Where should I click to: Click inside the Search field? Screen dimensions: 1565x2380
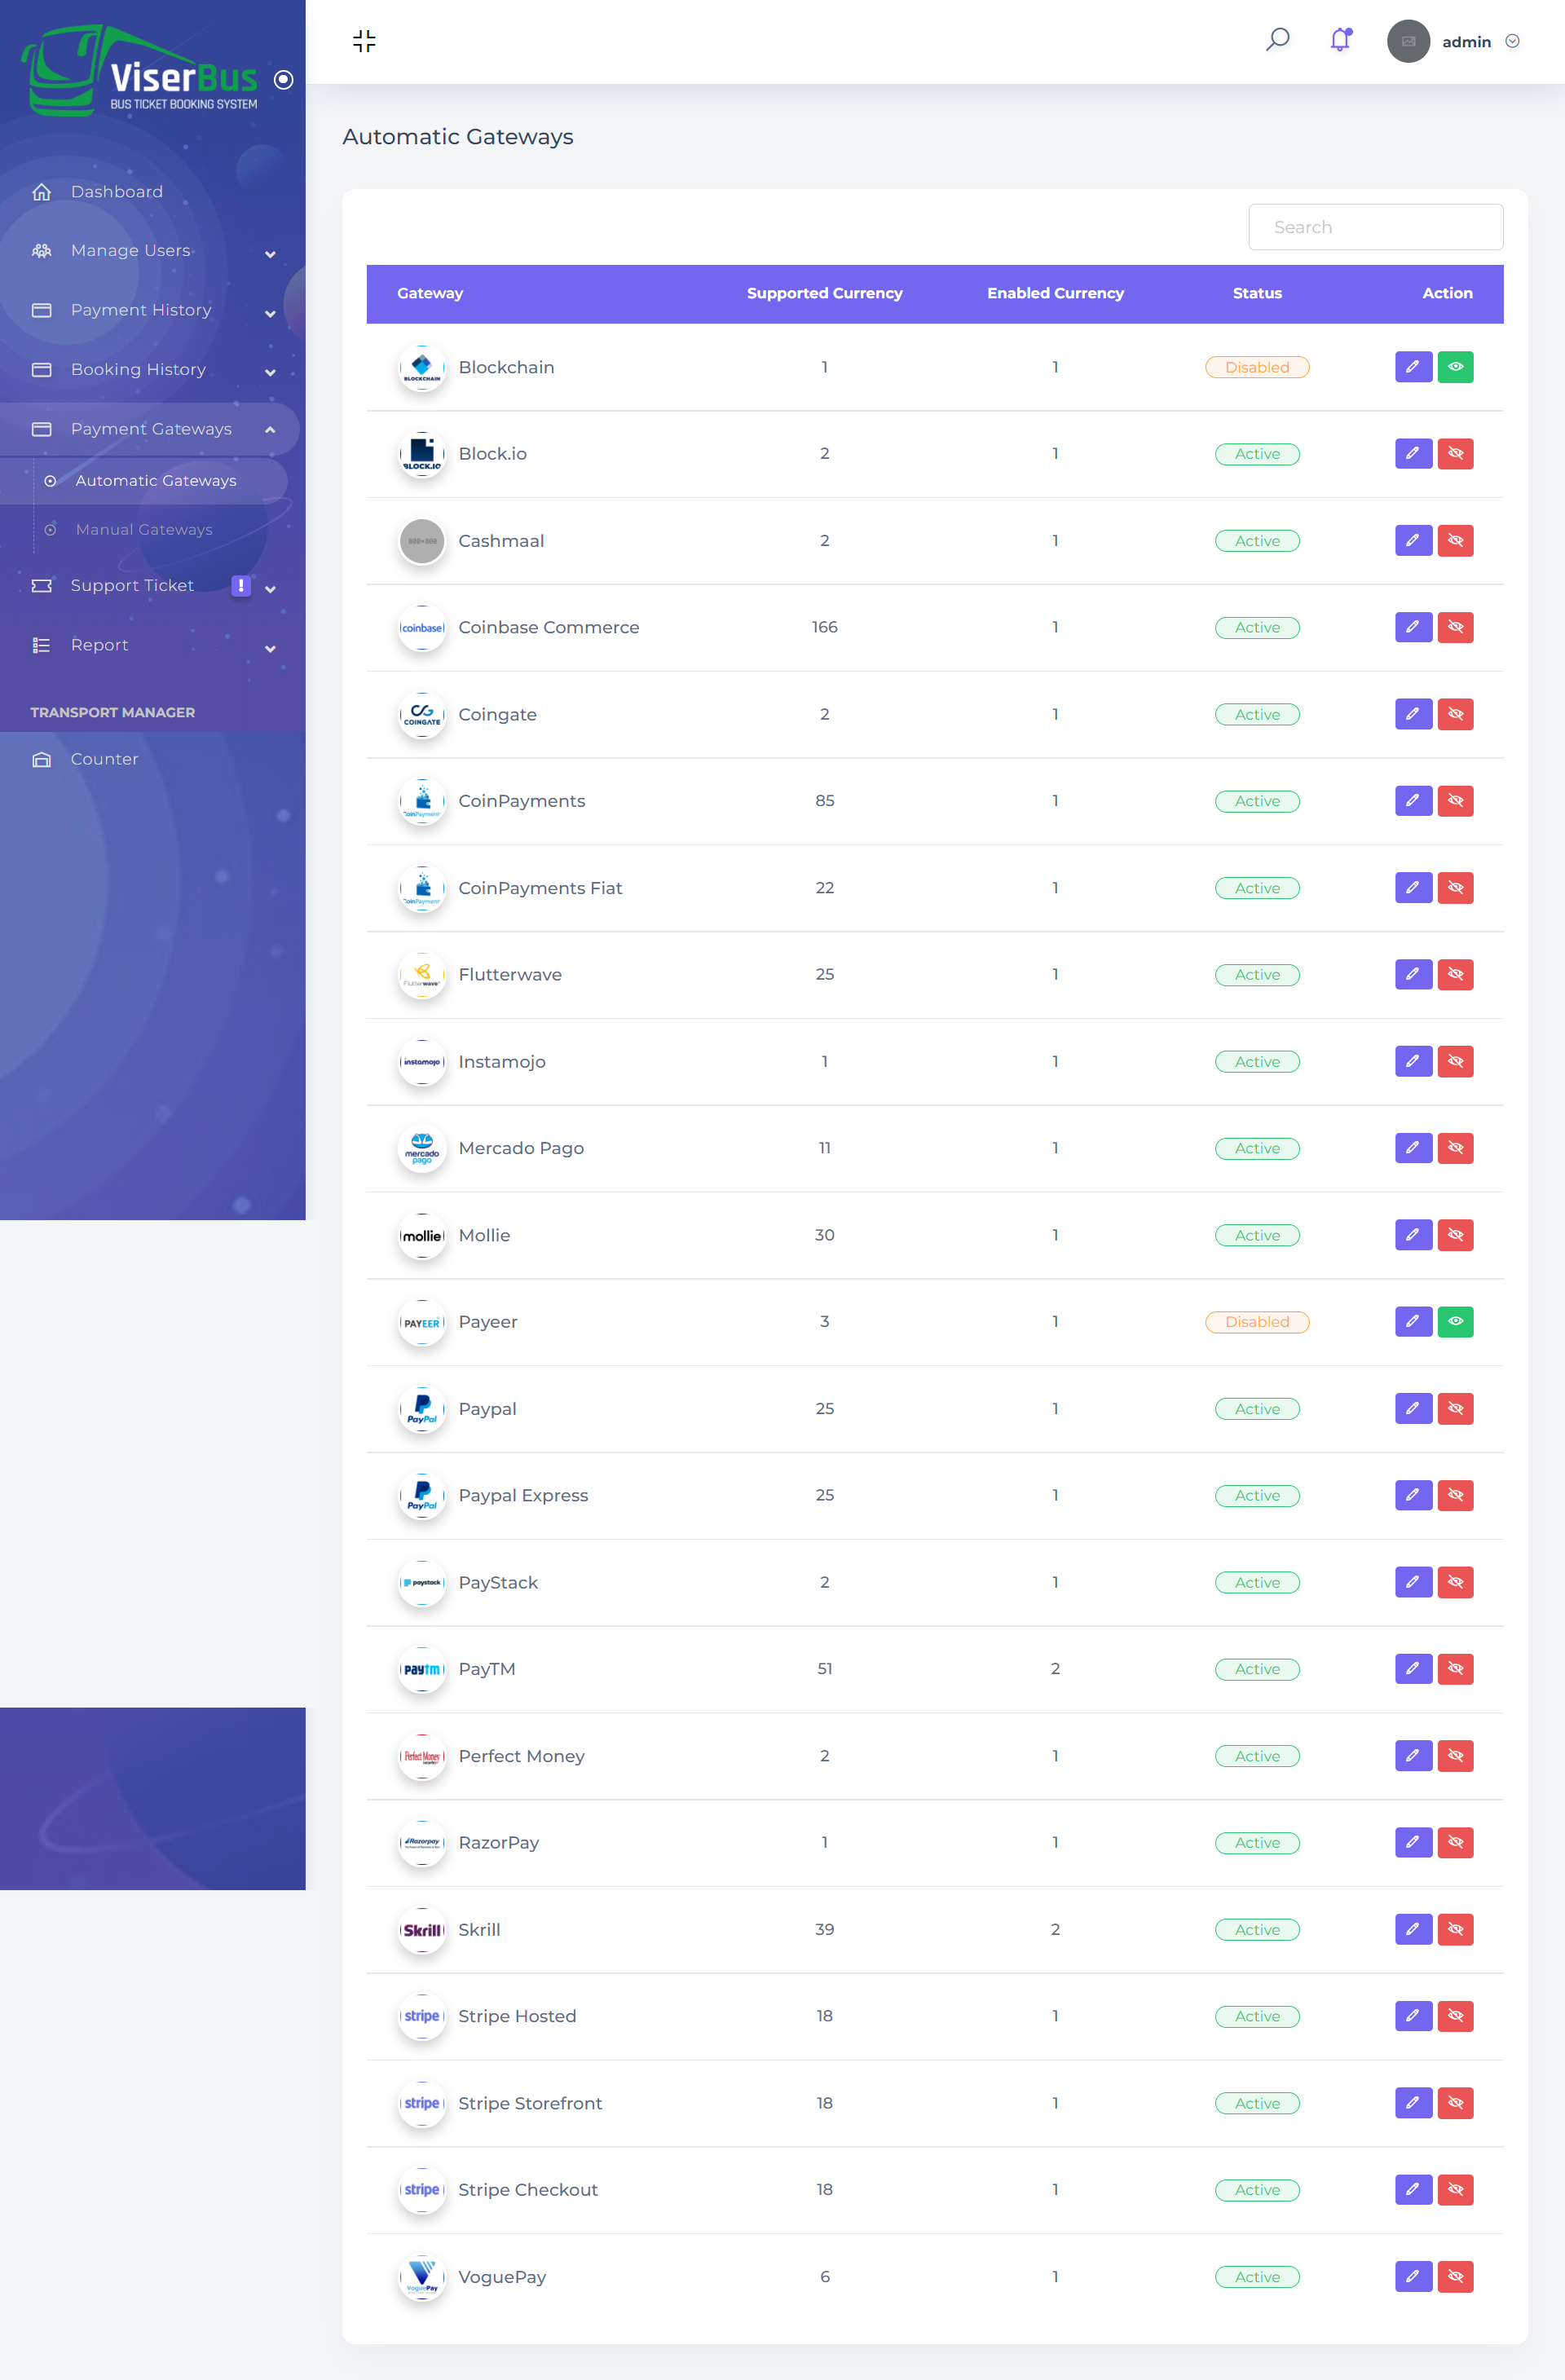coord(1375,226)
